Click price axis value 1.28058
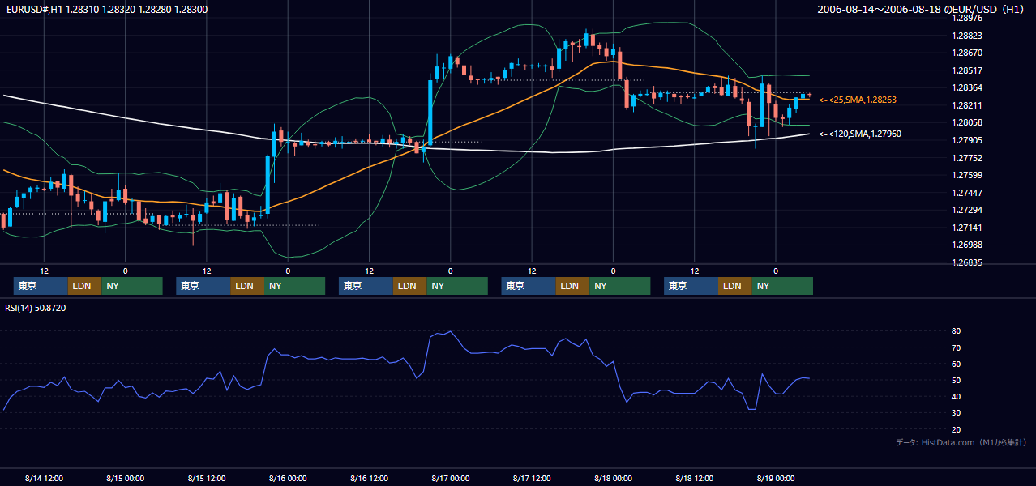Image resolution: width=1036 pixels, height=486 pixels. pos(967,122)
